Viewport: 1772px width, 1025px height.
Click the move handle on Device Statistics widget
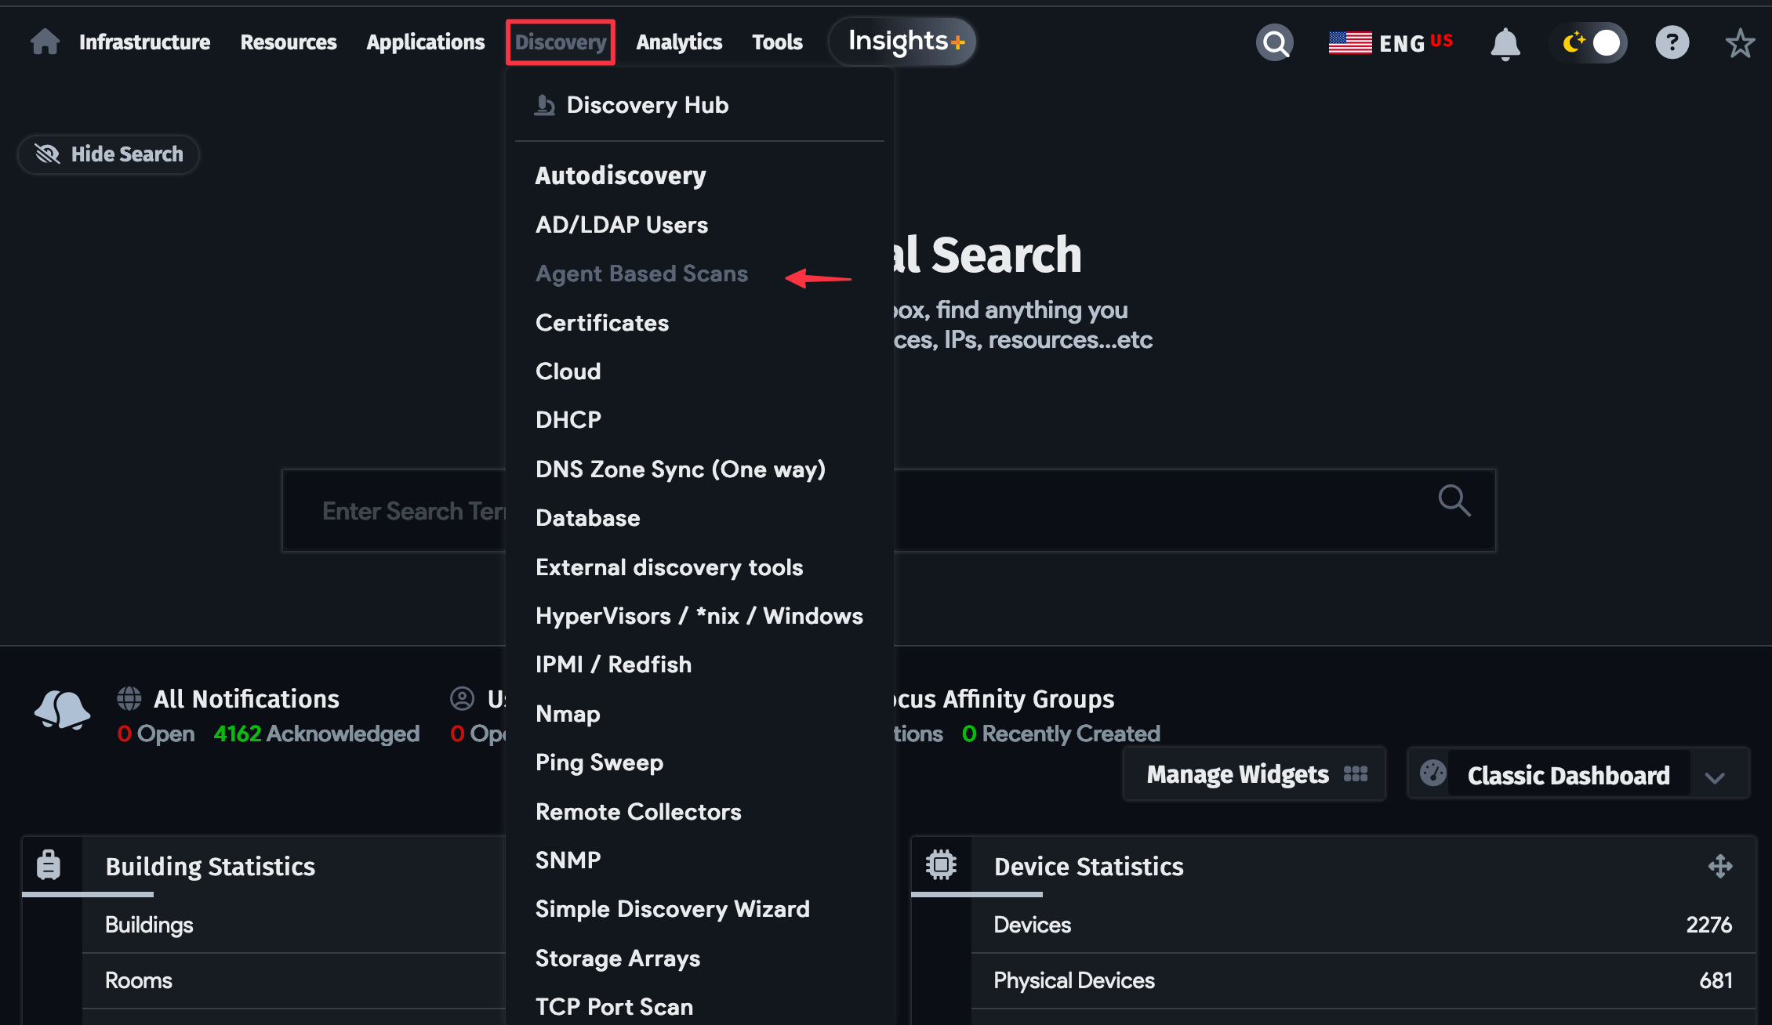point(1722,866)
